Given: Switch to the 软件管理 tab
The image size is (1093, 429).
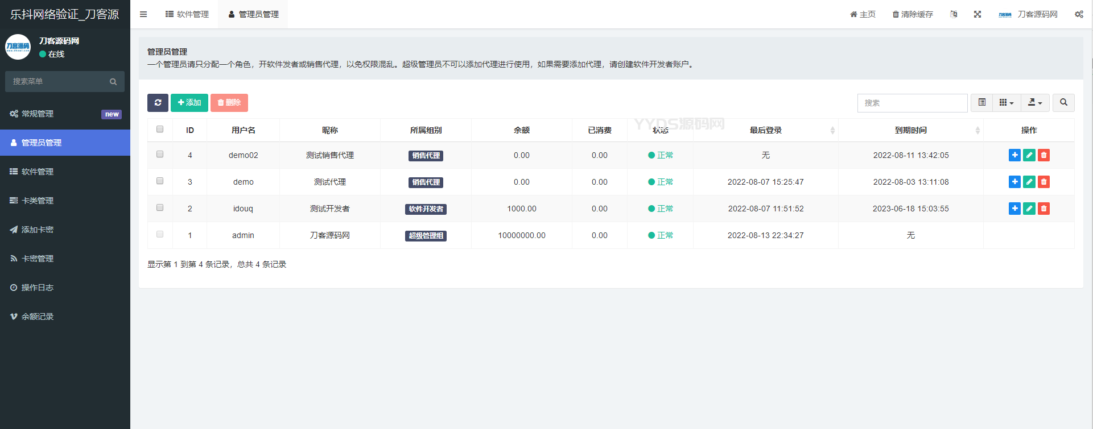Looking at the screenshot, I should (x=187, y=14).
